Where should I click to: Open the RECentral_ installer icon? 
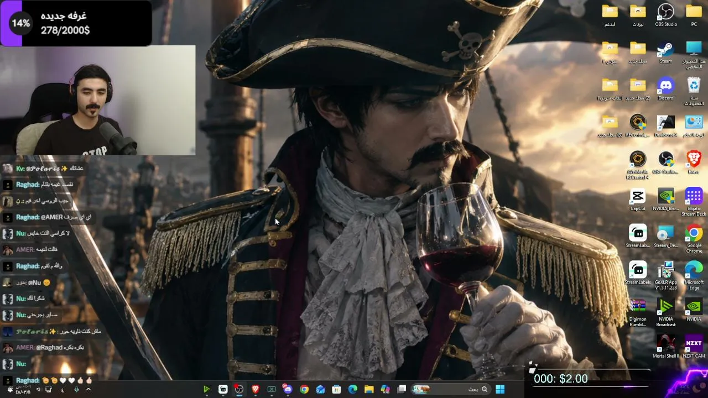(x=637, y=125)
